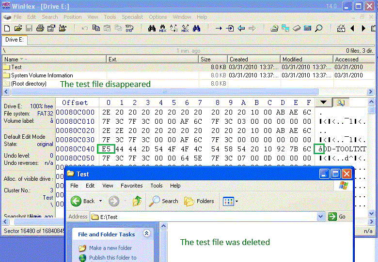Click the Go To Offset arrow icon

(x=219, y=29)
